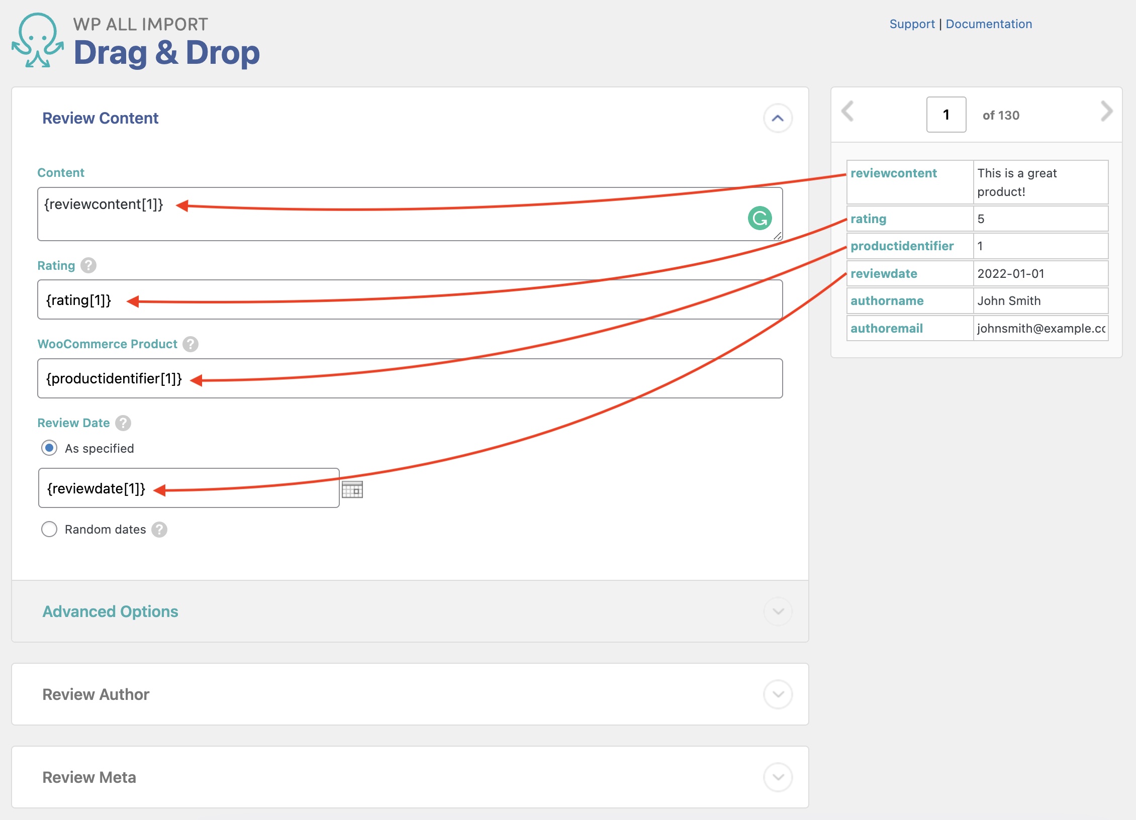Click the record number input box
Image resolution: width=1136 pixels, height=820 pixels.
946,115
